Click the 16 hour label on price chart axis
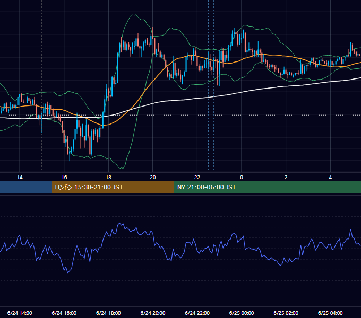Screen dimensions: 361x318 [x=64, y=178]
